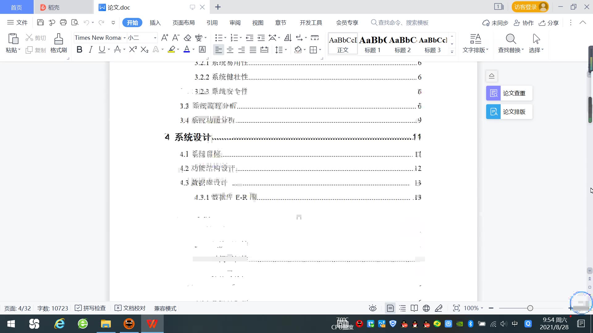This screenshot has height=333, width=593.
Task: Apply bold formatting with B icon
Action: 79,50
